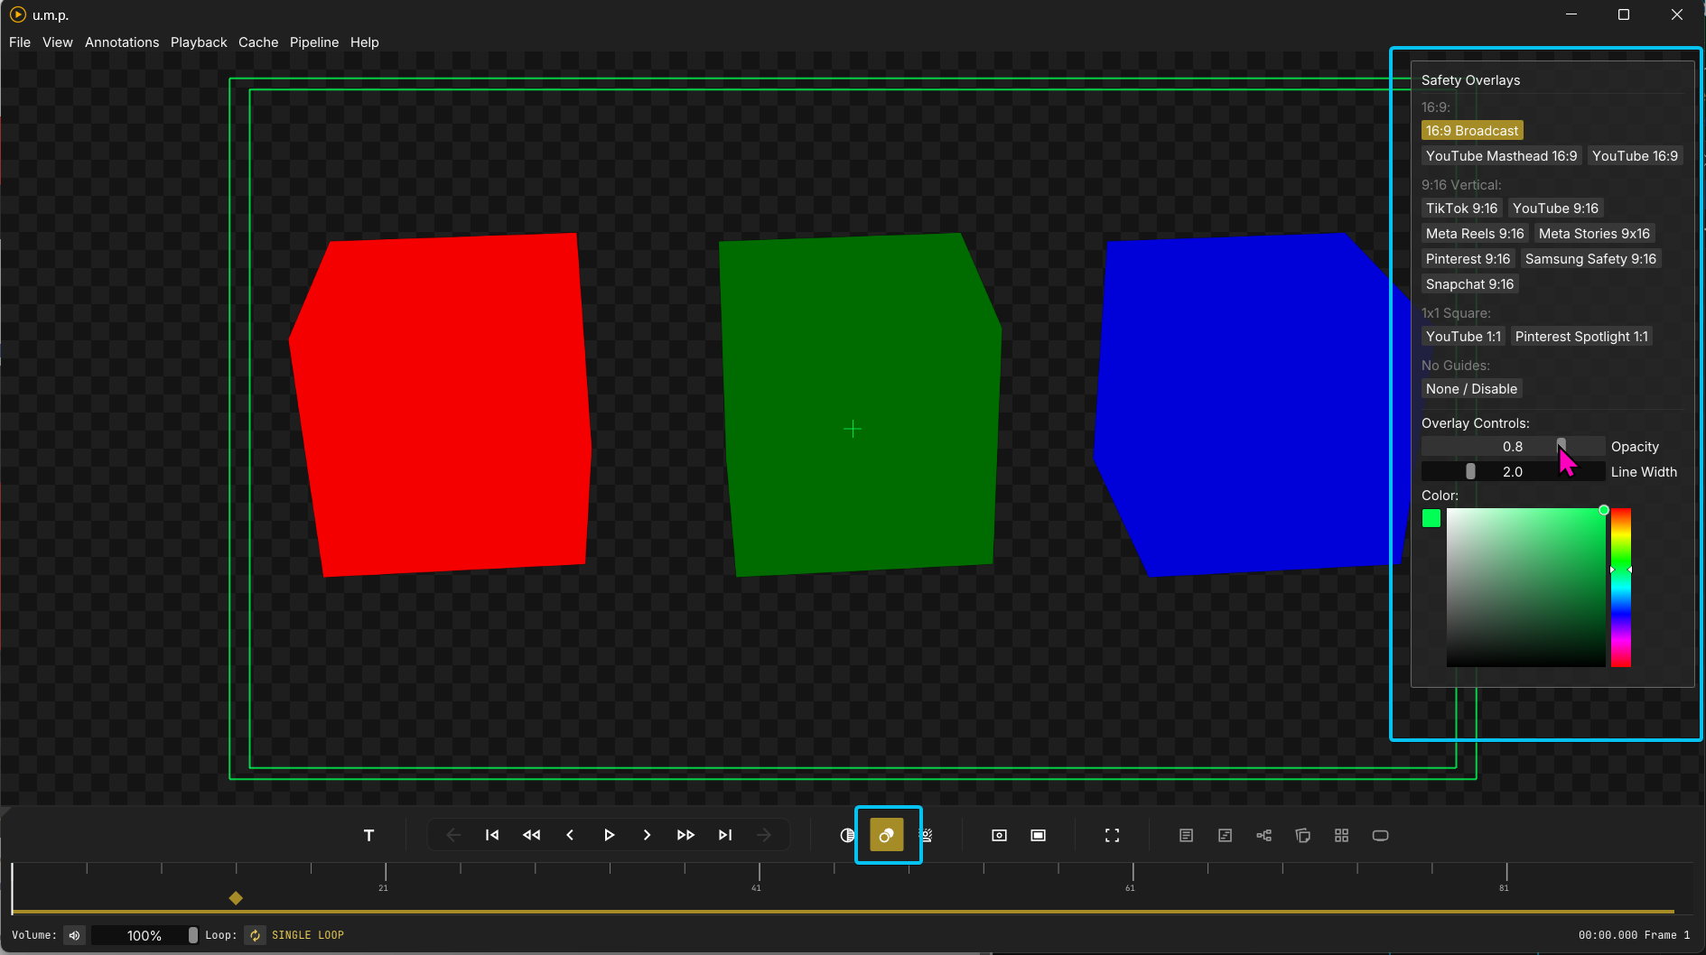Select the TikTok 9:16 overlay preset
The height and width of the screenshot is (955, 1706).
[1460, 209]
